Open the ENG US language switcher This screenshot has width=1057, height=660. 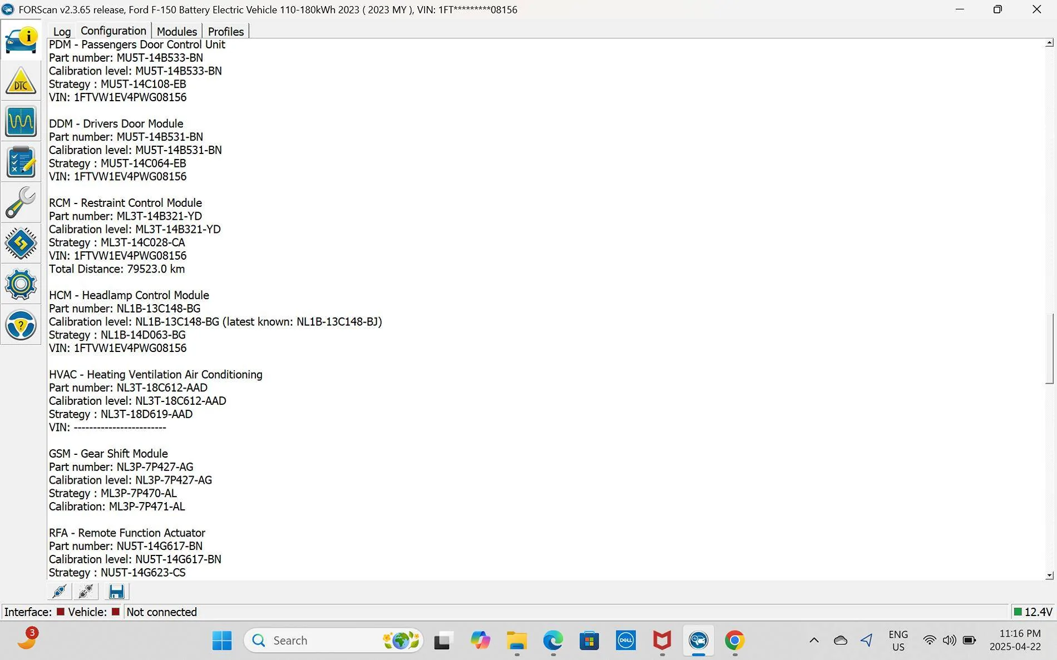898,641
